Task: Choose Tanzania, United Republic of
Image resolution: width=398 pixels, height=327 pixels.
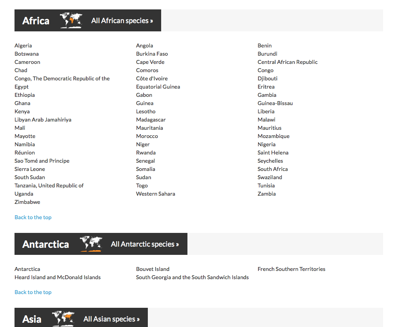Action: pos(49,185)
